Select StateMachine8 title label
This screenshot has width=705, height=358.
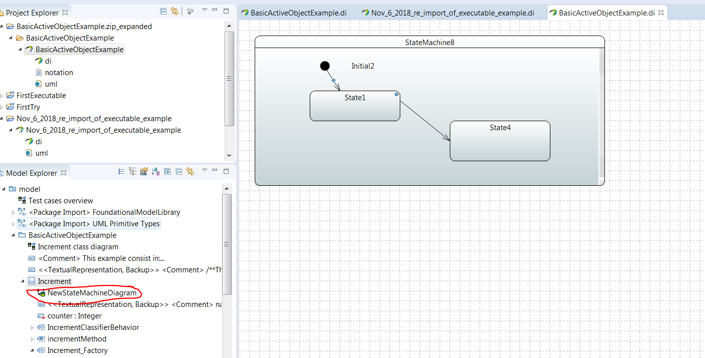pyautogui.click(x=430, y=43)
